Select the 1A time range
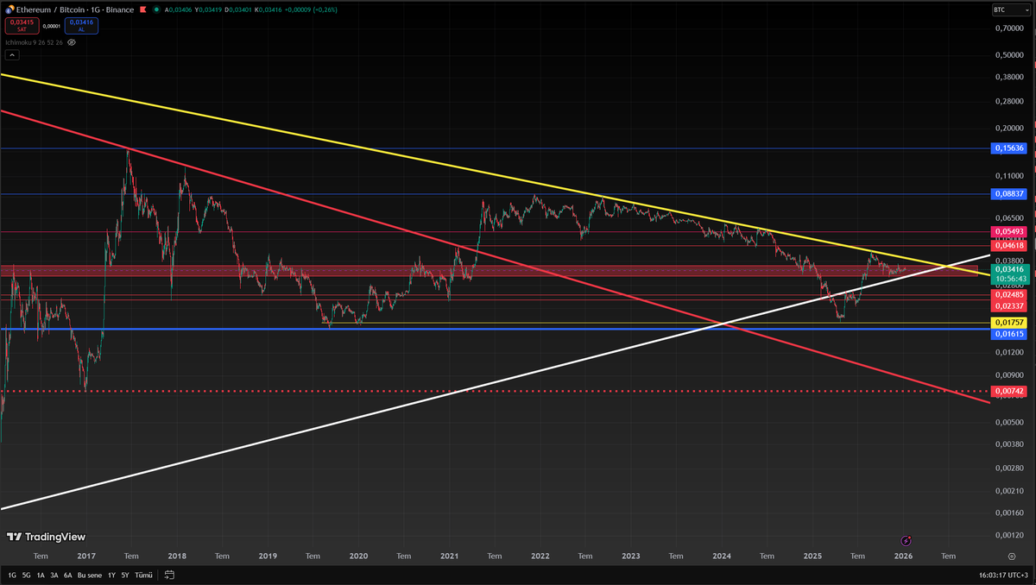This screenshot has height=585, width=1036. pos(41,576)
